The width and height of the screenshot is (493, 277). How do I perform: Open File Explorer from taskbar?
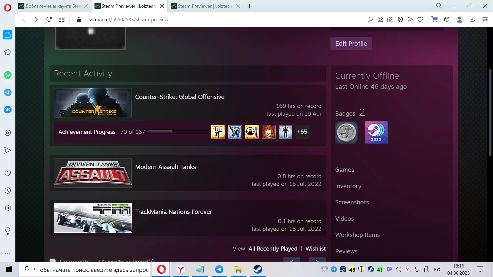click(x=238, y=269)
